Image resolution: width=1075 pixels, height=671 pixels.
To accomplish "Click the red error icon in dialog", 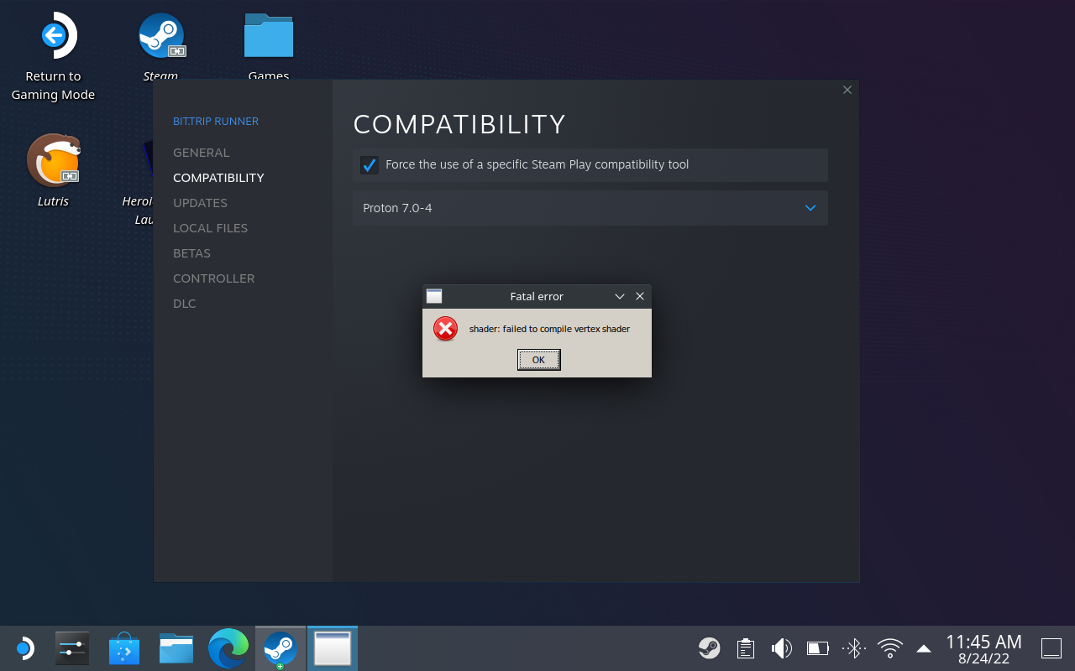I will click(445, 329).
